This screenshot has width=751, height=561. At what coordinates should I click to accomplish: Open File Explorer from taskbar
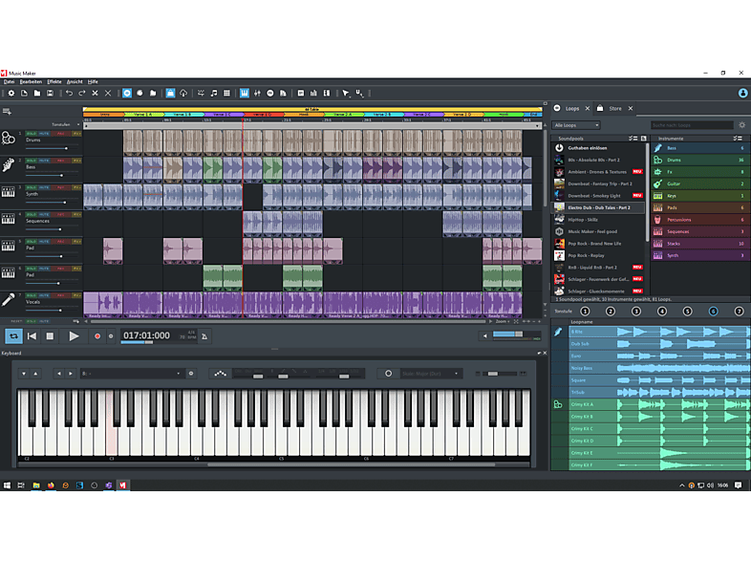pyautogui.click(x=36, y=485)
